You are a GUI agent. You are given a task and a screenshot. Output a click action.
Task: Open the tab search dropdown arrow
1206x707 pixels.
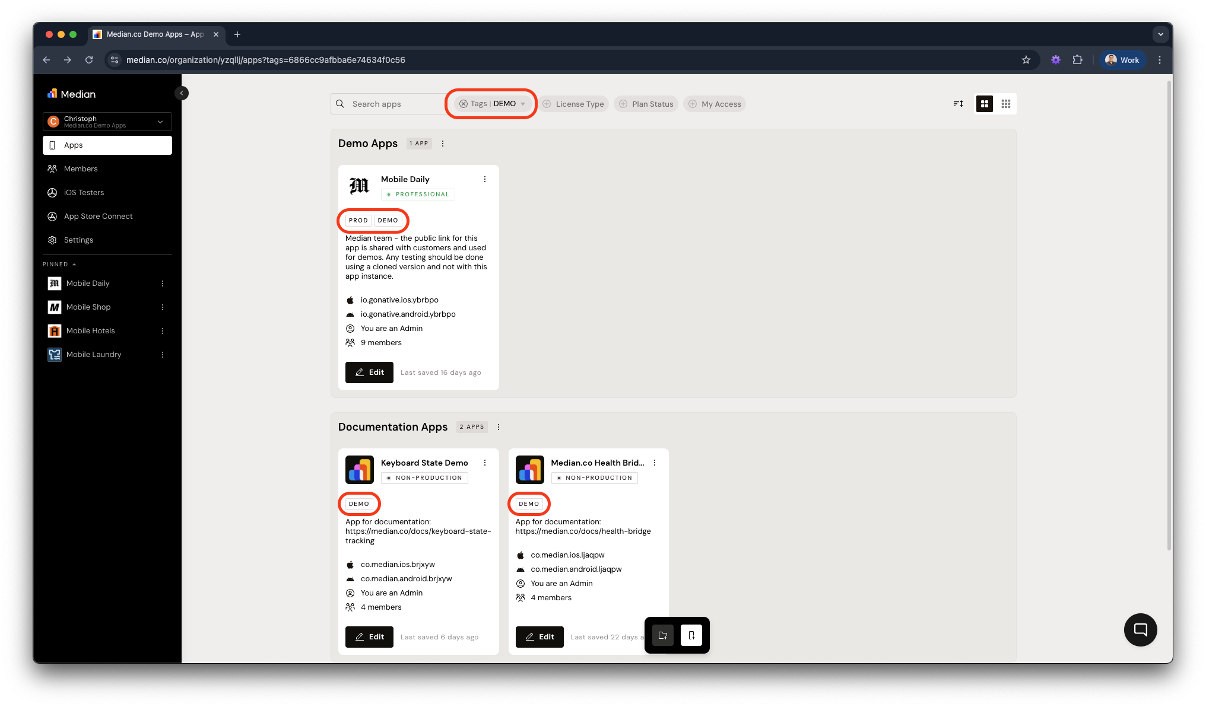(x=1161, y=34)
